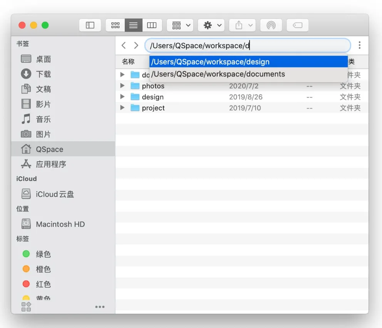Select the green 绿色 tag
Image resolution: width=382 pixels, height=328 pixels.
tap(63, 254)
